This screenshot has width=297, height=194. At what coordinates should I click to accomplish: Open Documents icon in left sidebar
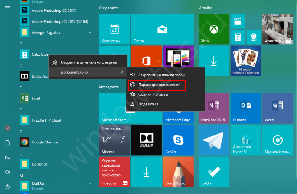[7, 143]
